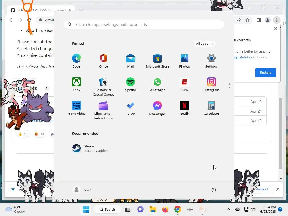Bookmark this page with star icon

click(x=247, y=20)
